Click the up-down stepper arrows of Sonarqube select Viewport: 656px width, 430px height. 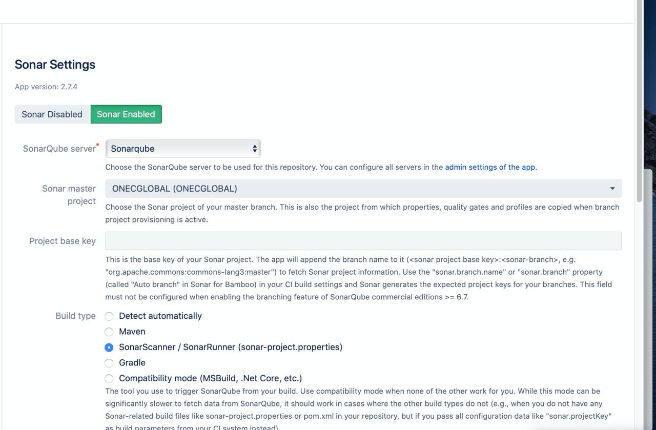(x=254, y=149)
